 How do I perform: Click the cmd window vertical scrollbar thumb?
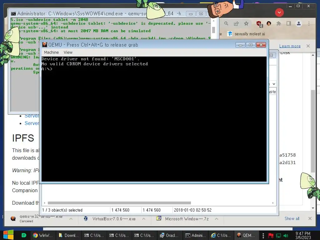tap(213, 30)
